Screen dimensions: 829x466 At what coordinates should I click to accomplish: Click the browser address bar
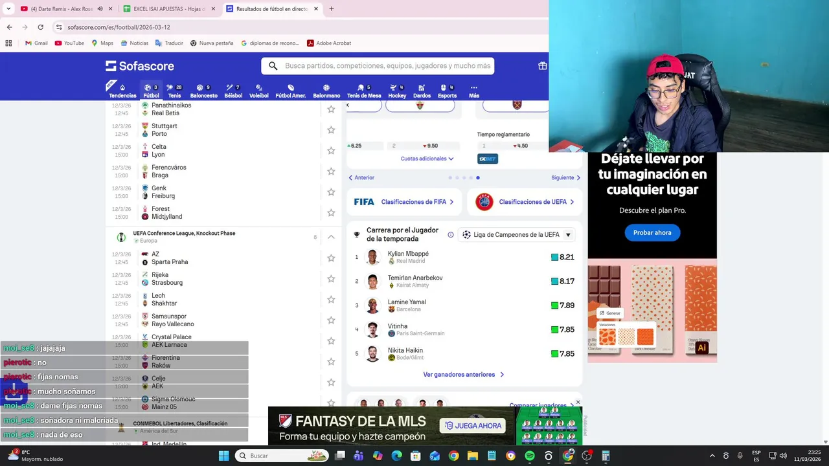coord(298,27)
